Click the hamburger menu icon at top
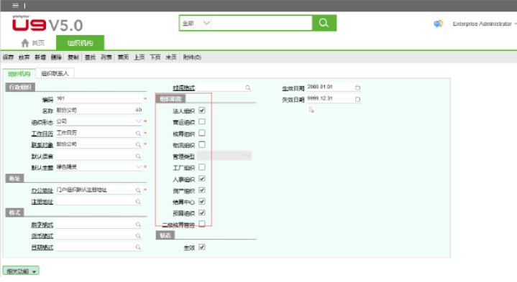 (16, 5)
